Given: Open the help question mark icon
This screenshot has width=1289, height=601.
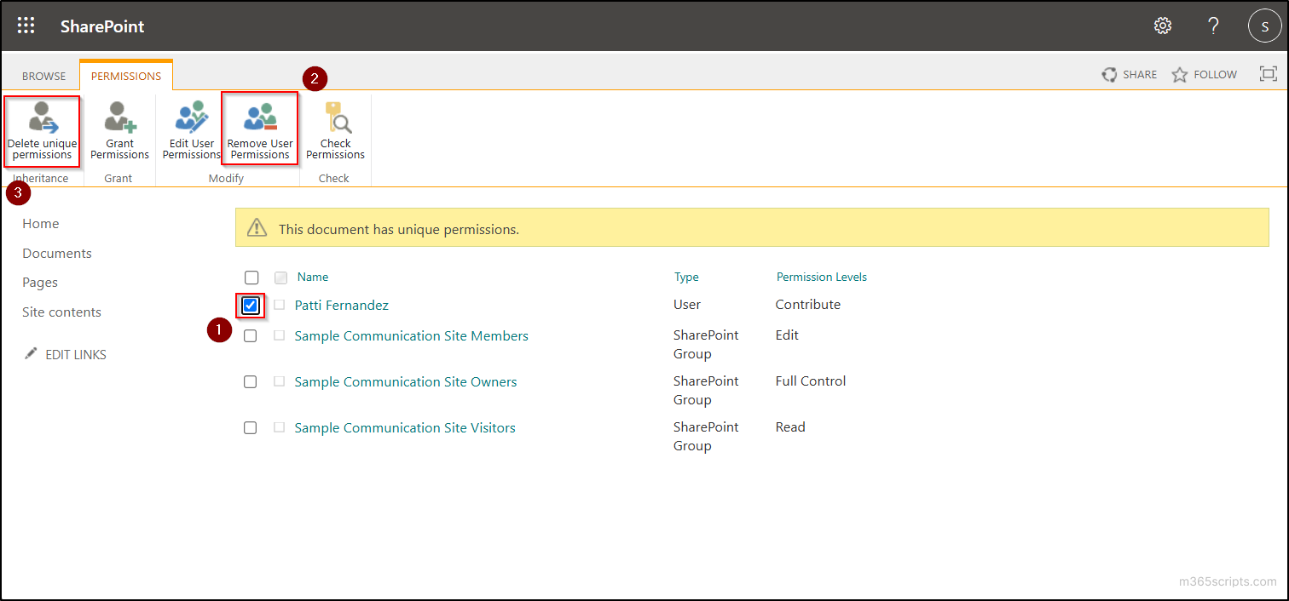Looking at the screenshot, I should click(x=1214, y=26).
